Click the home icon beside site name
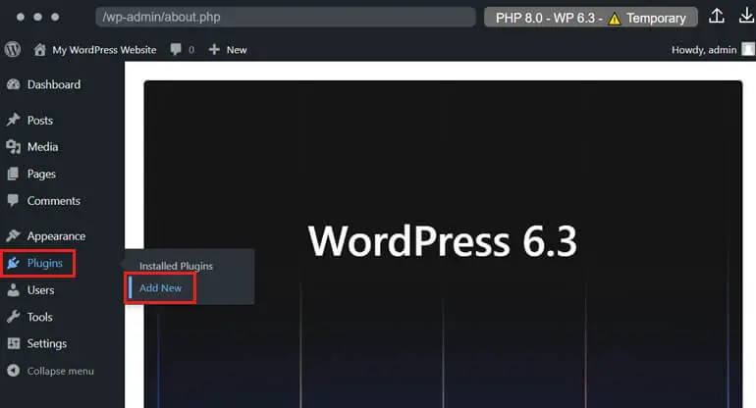Screen dimensions: 756x408 (40, 49)
